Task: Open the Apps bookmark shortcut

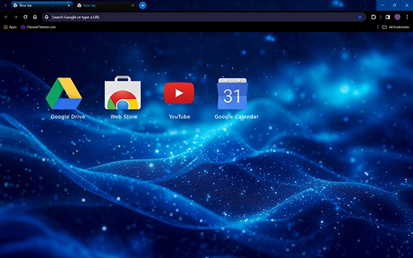Action: coord(10,27)
